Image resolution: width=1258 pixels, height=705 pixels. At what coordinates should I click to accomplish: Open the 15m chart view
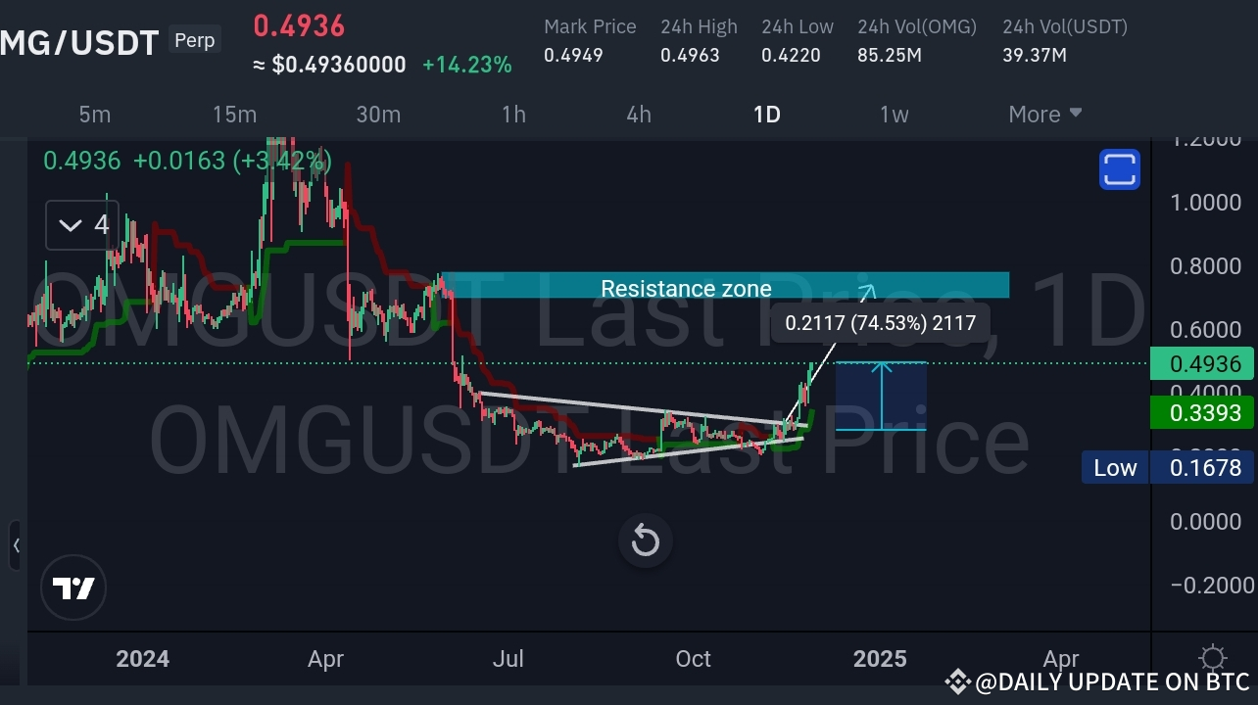click(234, 114)
